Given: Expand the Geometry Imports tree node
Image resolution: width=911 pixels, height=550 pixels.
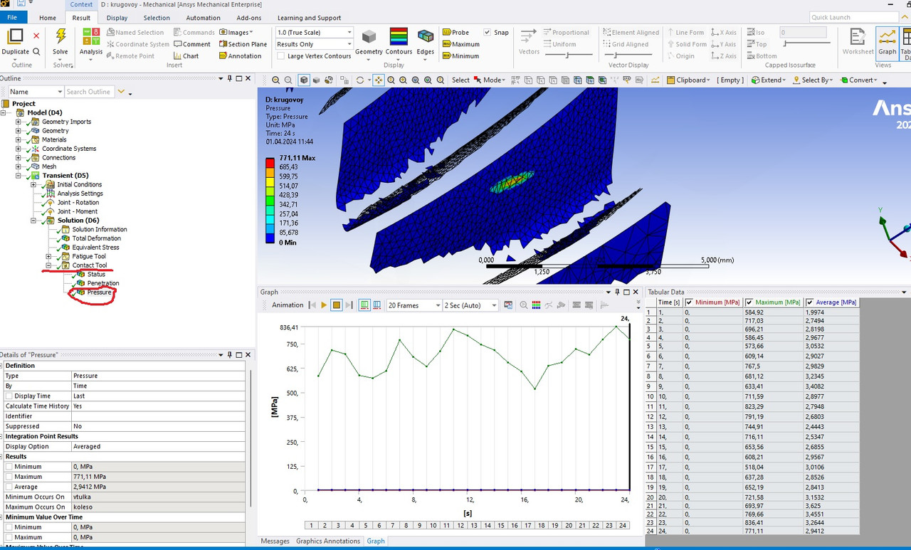Looking at the screenshot, I should pyautogui.click(x=19, y=122).
